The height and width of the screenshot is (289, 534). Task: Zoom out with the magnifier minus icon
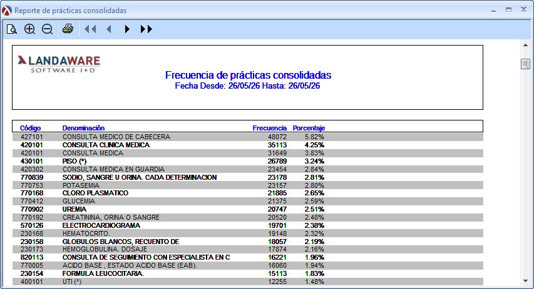click(47, 29)
